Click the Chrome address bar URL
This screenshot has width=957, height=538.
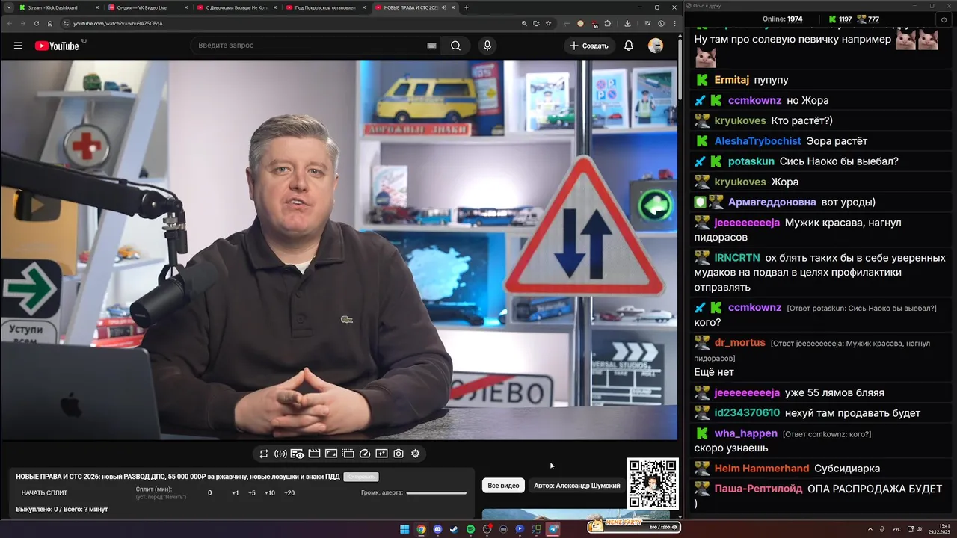pos(118,23)
